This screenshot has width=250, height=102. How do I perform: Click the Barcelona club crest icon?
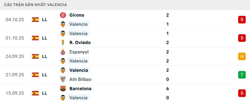pyautogui.click(x=63, y=89)
